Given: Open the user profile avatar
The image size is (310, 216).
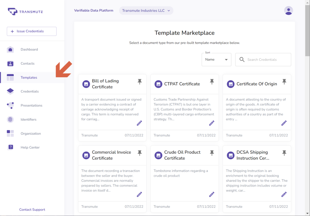Looking at the screenshot, I should click(289, 11).
